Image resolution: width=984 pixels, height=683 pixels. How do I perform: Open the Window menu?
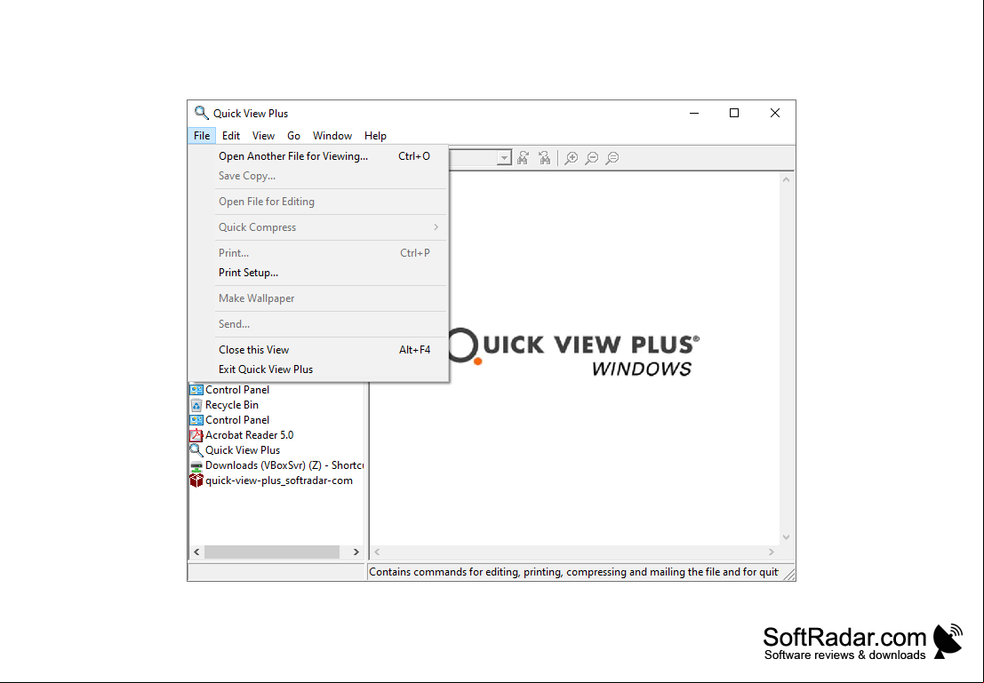tap(332, 136)
